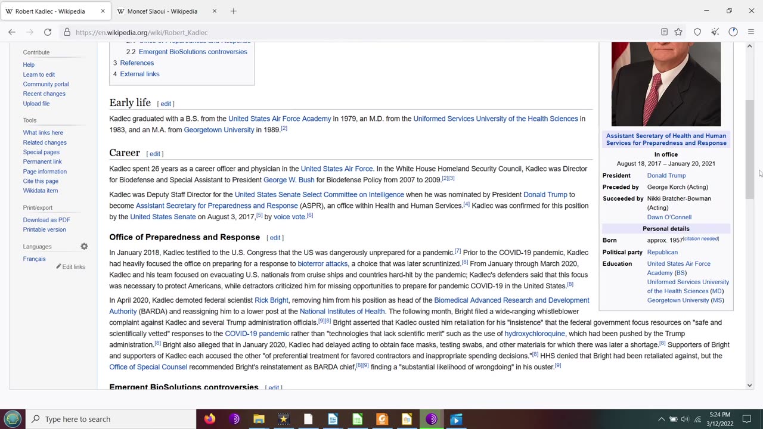Screen dimensions: 763x429
Task: Open the browser hamburger menu
Action: pos(751,32)
